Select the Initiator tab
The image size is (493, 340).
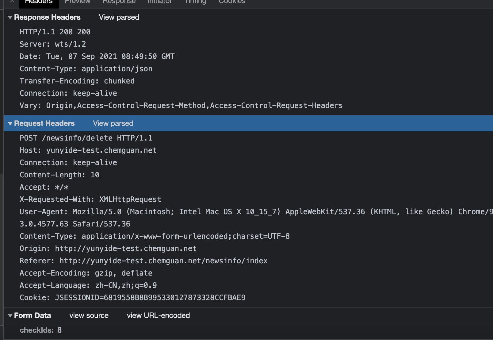159,2
